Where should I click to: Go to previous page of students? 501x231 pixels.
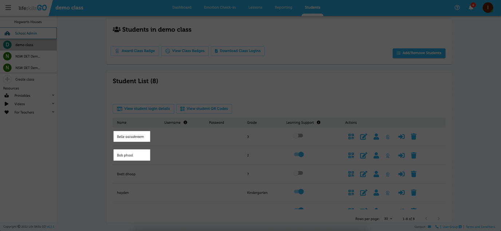(426, 219)
